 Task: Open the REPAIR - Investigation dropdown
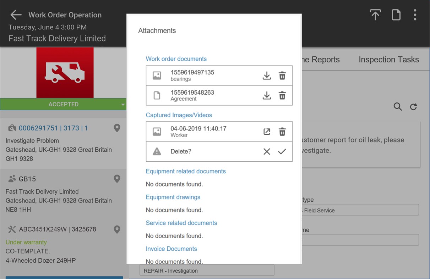(x=207, y=270)
